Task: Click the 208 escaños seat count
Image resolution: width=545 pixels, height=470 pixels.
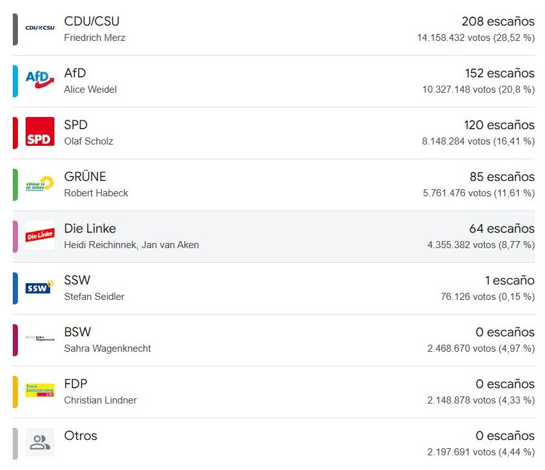Action: [x=498, y=22]
